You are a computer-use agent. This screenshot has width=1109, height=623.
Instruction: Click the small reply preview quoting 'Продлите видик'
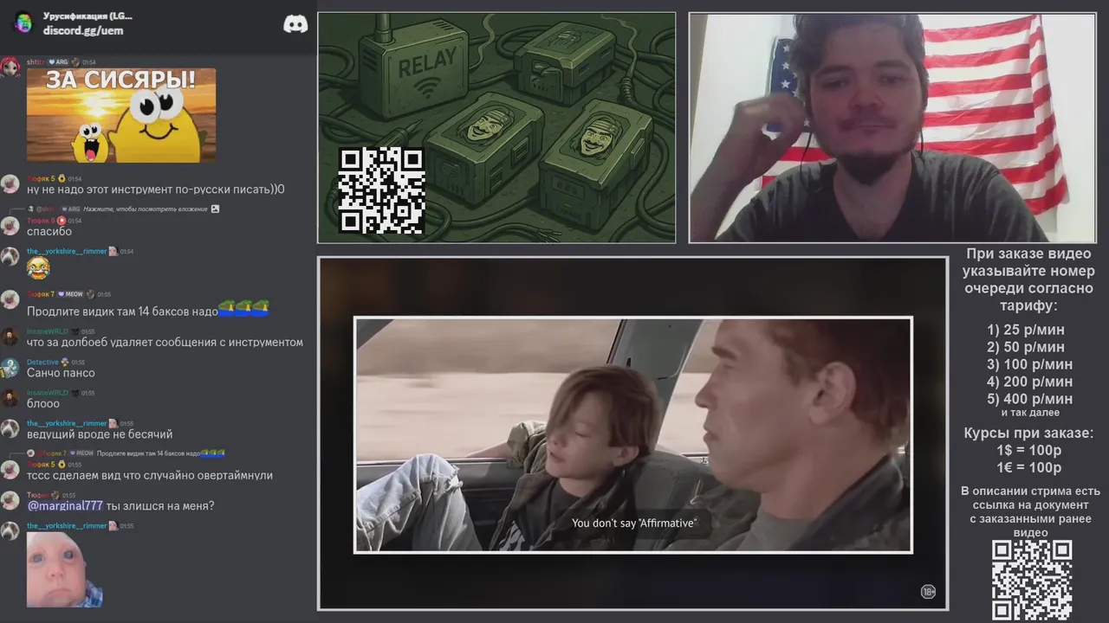161,453
